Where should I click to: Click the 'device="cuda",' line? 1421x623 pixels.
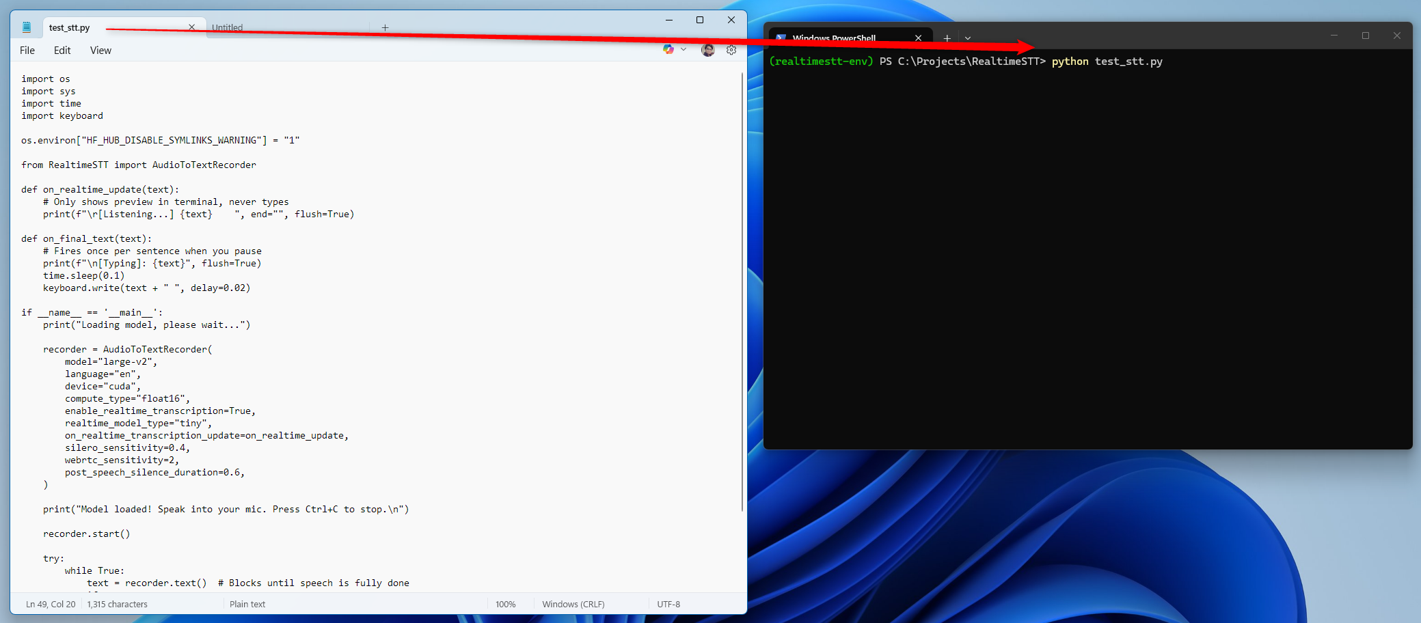coord(103,387)
